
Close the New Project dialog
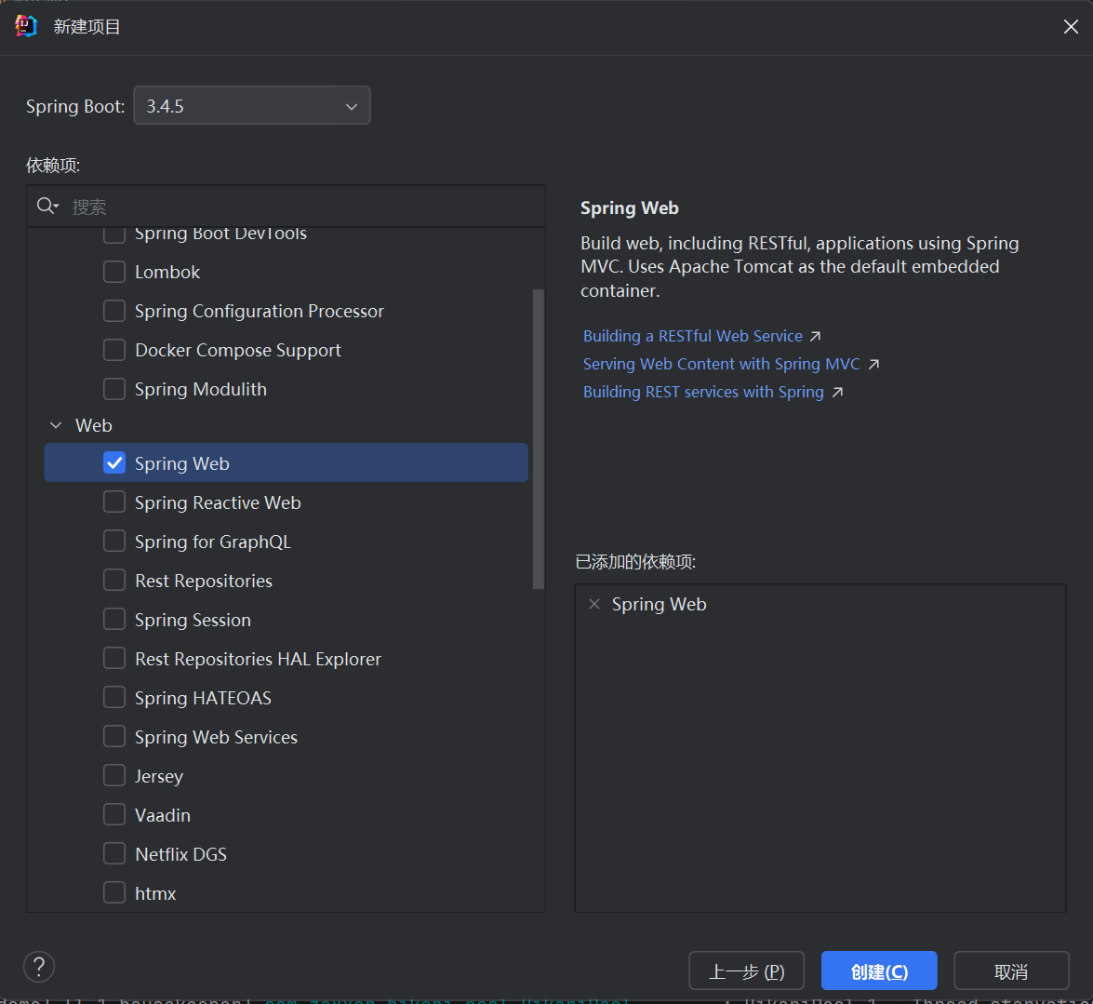tap(1071, 26)
